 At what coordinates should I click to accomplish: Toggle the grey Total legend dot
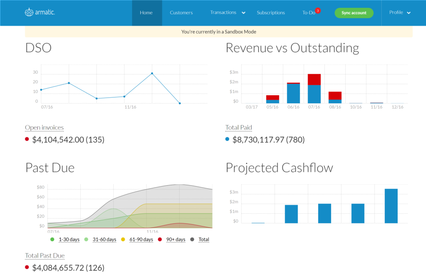[x=192, y=239]
